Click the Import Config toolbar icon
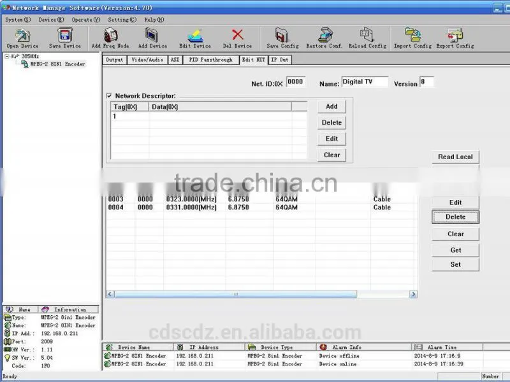The height and width of the screenshot is (382, 510). 412,35
